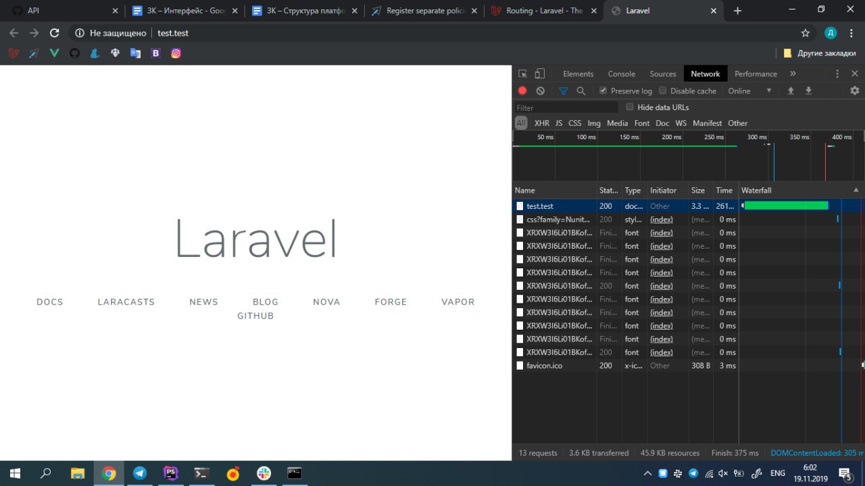
Task: Switch to the Sources tab
Action: [x=662, y=74]
